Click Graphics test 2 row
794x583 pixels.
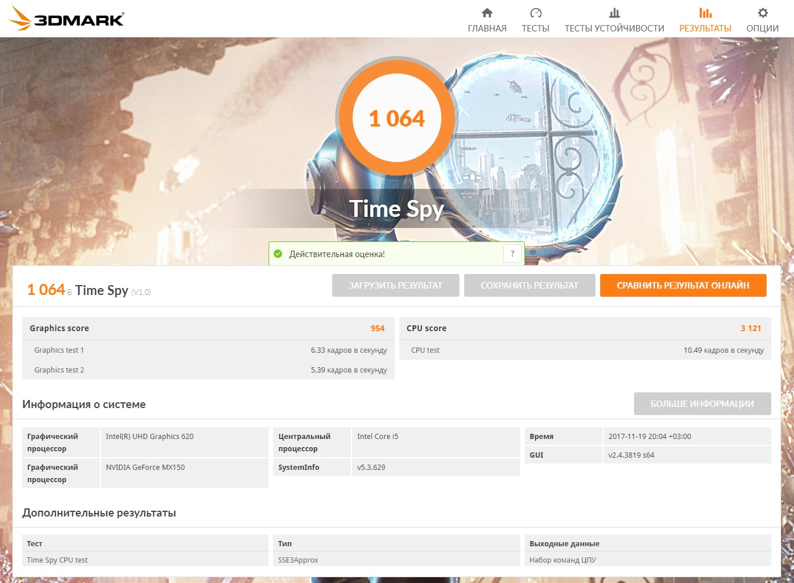coord(208,370)
